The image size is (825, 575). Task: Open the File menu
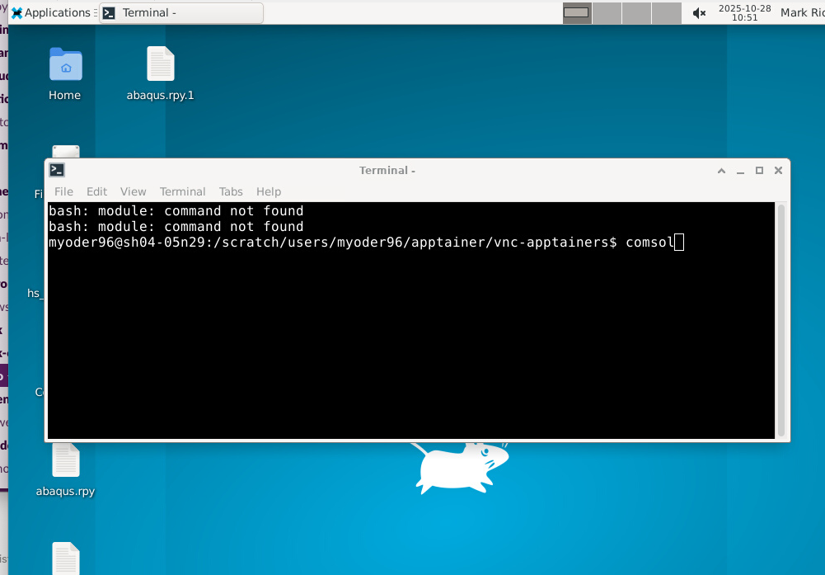tap(63, 191)
